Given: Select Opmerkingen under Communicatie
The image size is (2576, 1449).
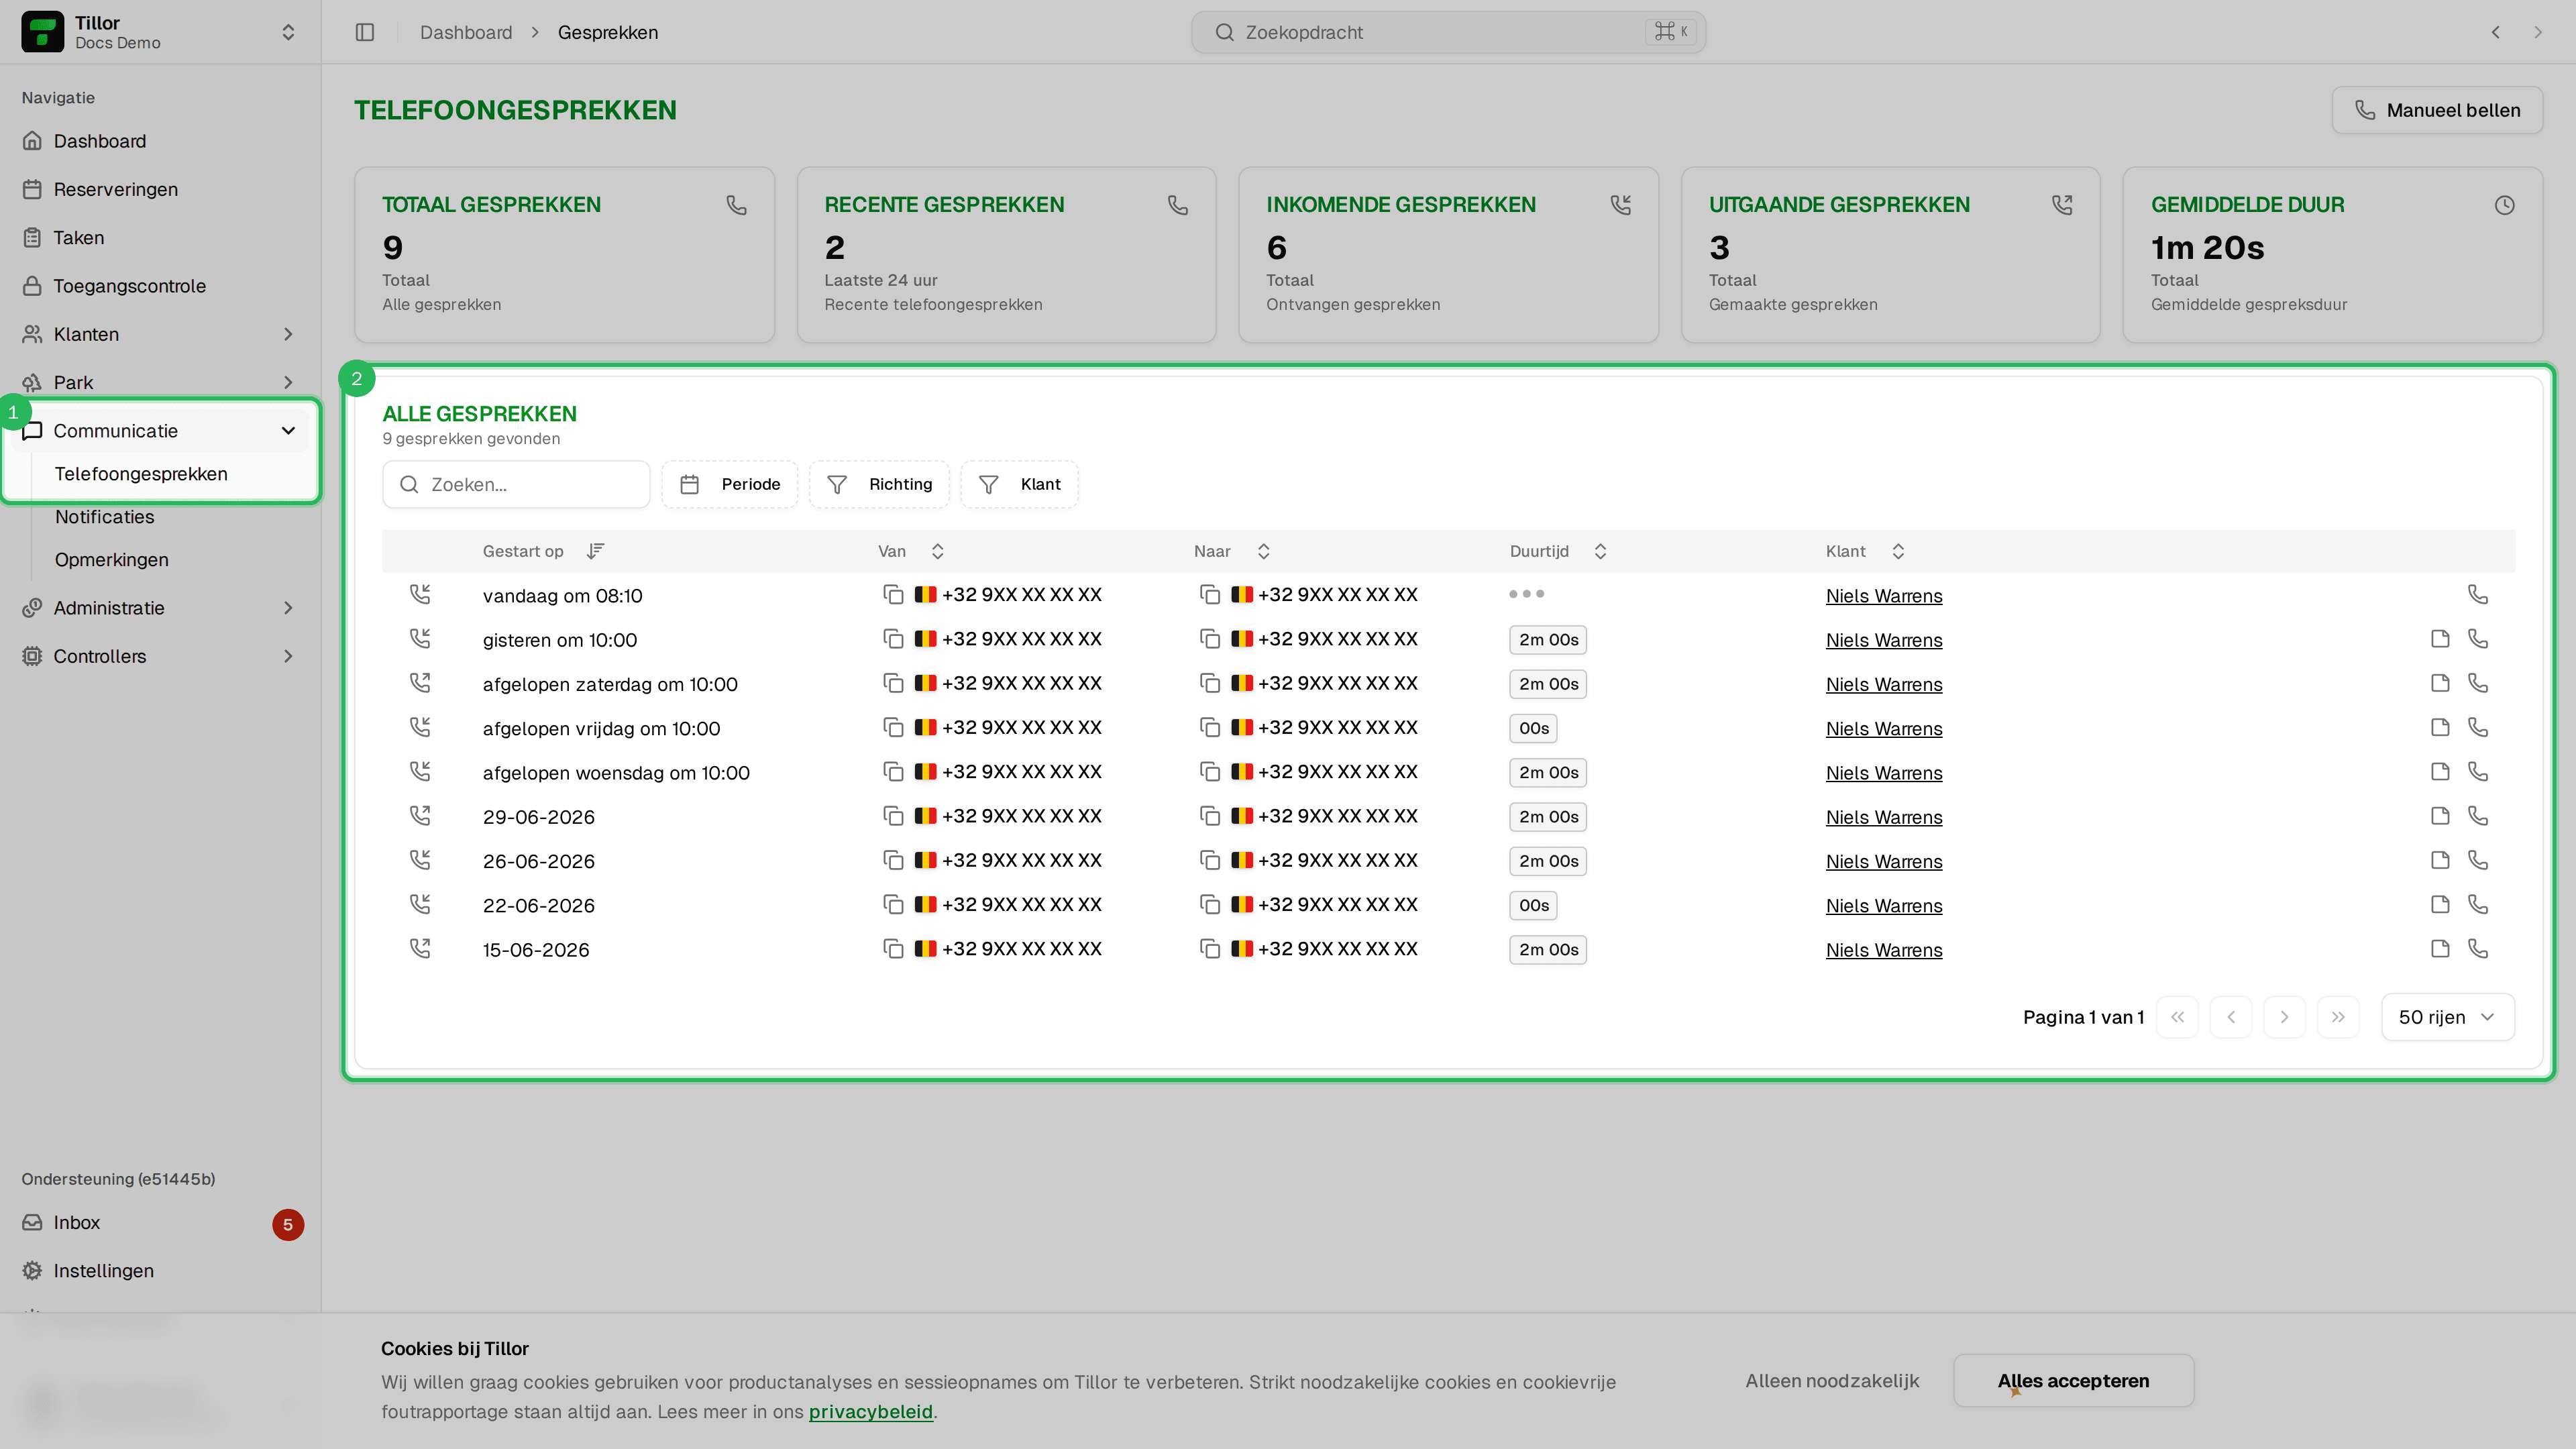Looking at the screenshot, I should 112,560.
